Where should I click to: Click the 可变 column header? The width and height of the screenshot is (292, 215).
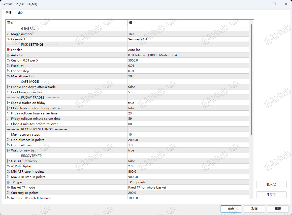coord(67,23)
